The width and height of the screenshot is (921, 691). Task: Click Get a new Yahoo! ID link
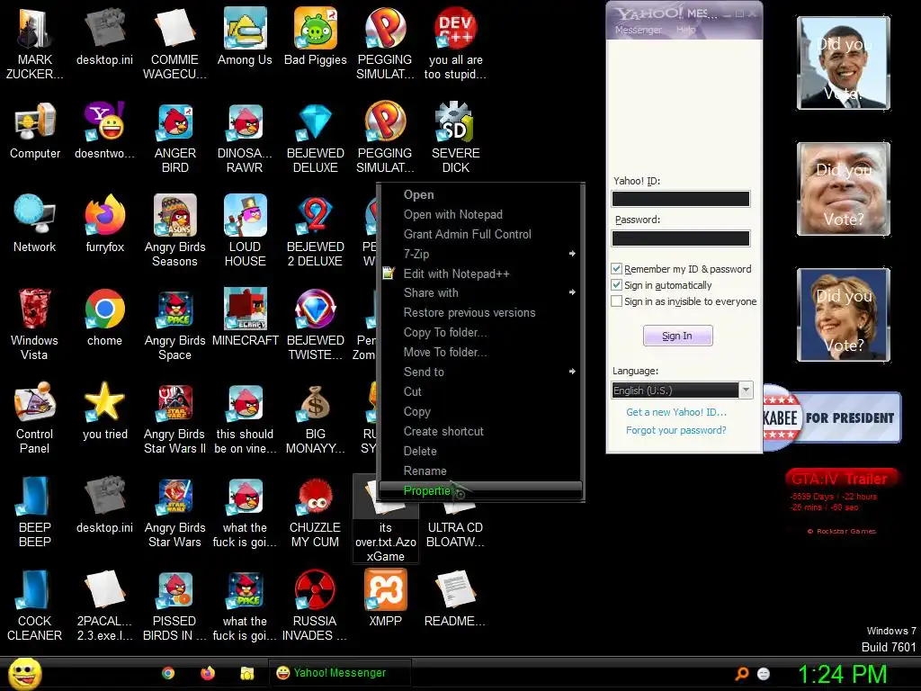pyautogui.click(x=676, y=412)
